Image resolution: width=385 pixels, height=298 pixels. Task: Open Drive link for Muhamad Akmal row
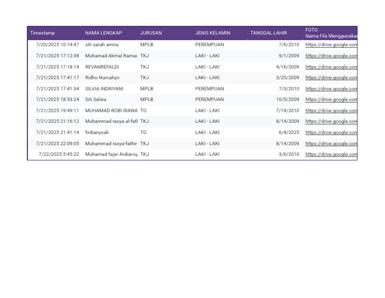coord(331,56)
